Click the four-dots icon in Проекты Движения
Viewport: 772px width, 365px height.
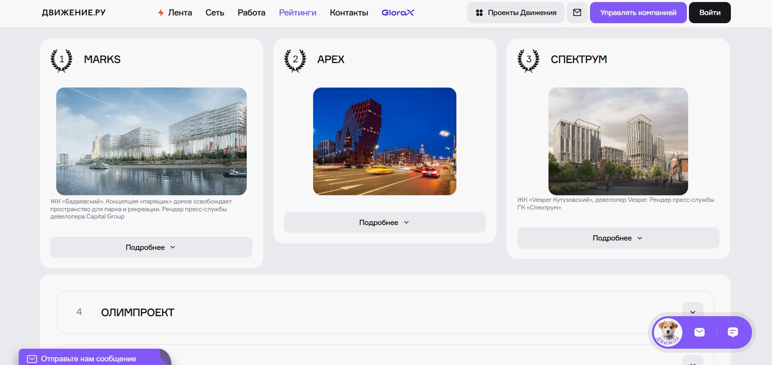(479, 13)
